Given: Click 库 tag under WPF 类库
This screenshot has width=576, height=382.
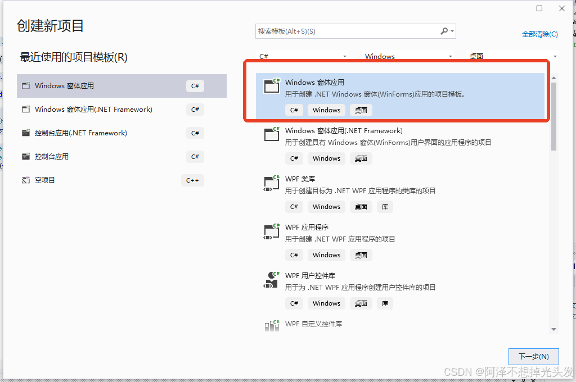Looking at the screenshot, I should click(385, 207).
